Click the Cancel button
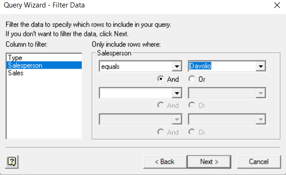The width and height of the screenshot is (286, 175). click(259, 162)
